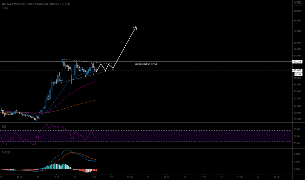This screenshot has height=180, width=305.
Task: Click the 38.000 price axis label
Action: pos(297,43)
